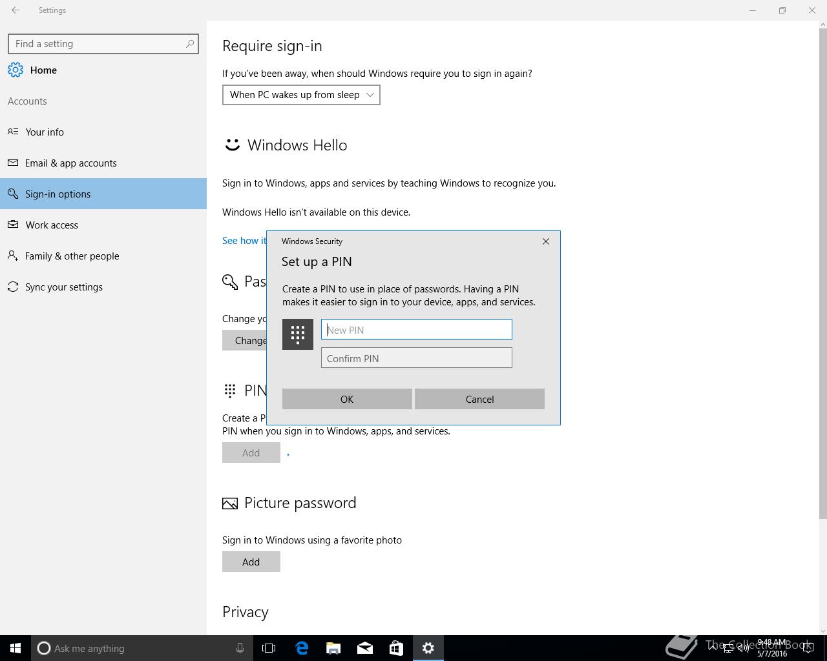Click the Windows Hello smiley icon
Image resolution: width=827 pixels, height=661 pixels.
click(x=232, y=145)
